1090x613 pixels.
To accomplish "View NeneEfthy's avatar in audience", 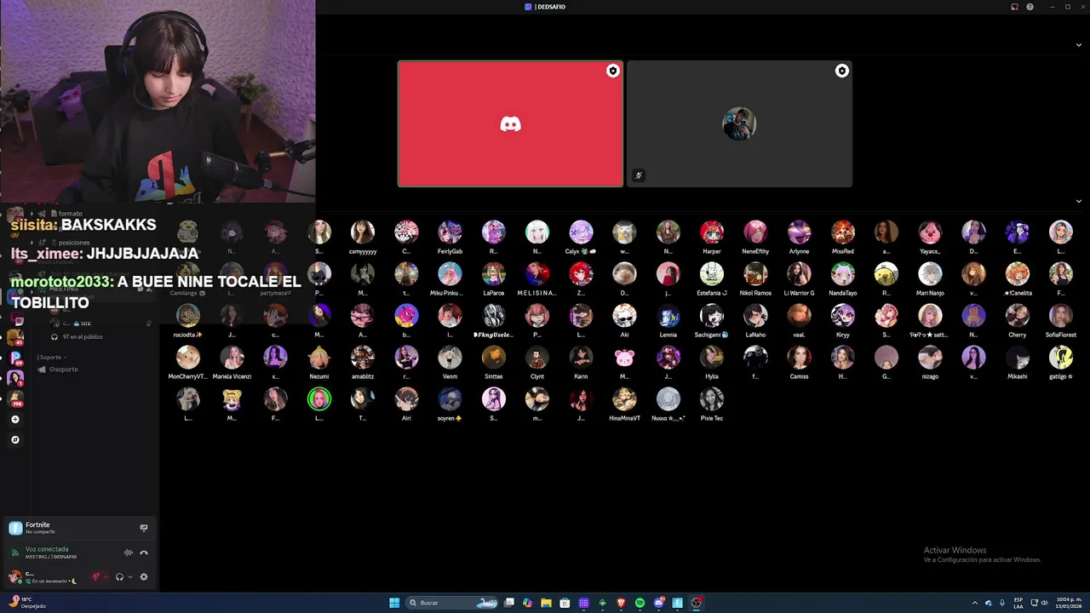I will click(755, 232).
